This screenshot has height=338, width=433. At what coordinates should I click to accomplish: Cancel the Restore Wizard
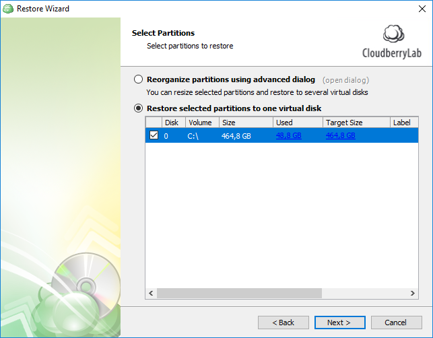396,323
